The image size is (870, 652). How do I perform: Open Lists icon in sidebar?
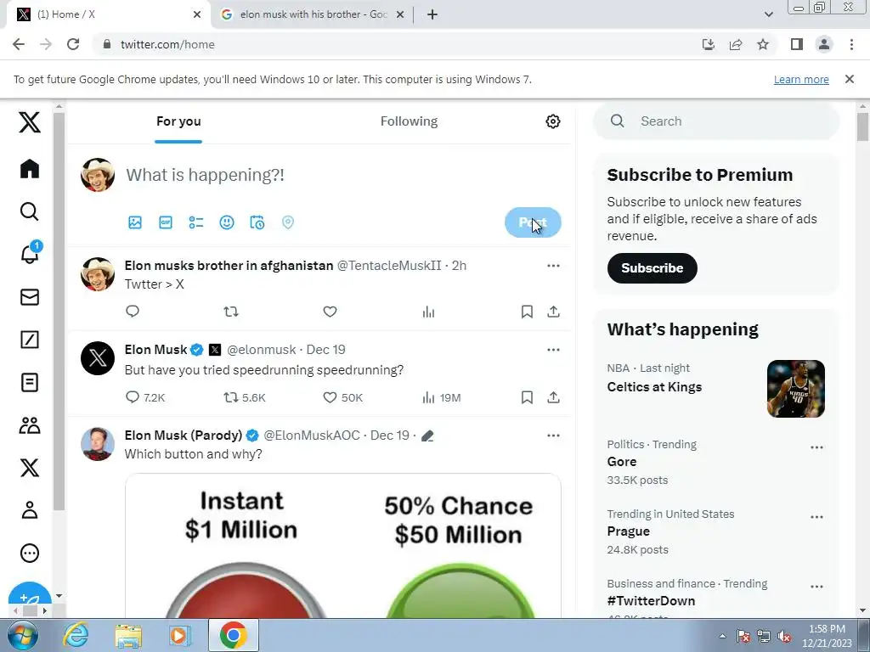click(x=30, y=383)
